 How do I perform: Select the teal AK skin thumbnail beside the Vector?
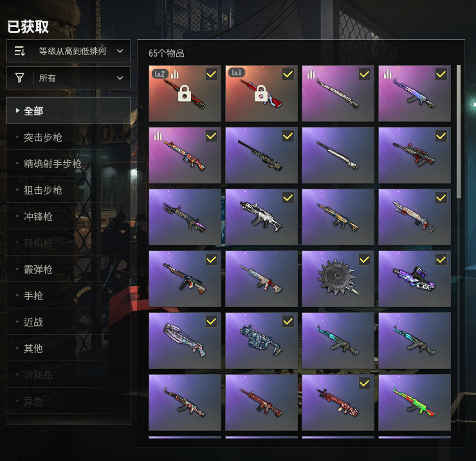tap(338, 341)
